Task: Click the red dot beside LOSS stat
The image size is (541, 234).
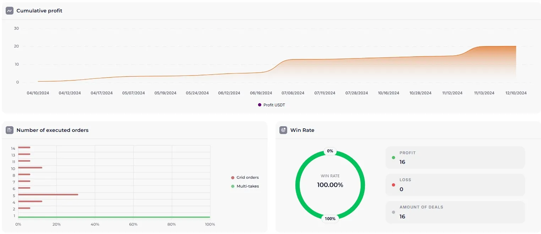Action: coord(393,185)
